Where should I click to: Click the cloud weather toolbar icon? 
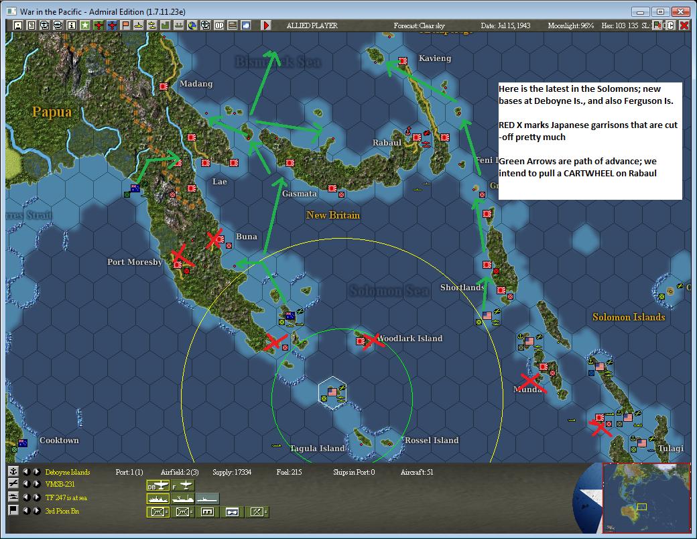click(x=246, y=25)
